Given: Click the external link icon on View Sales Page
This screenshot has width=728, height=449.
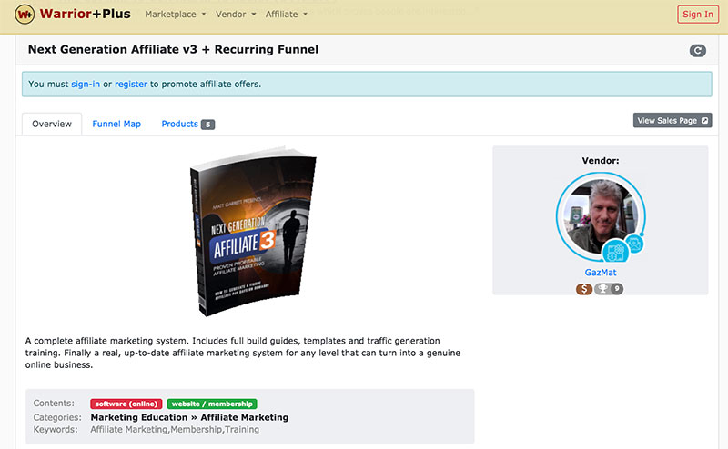Looking at the screenshot, I should (x=704, y=121).
